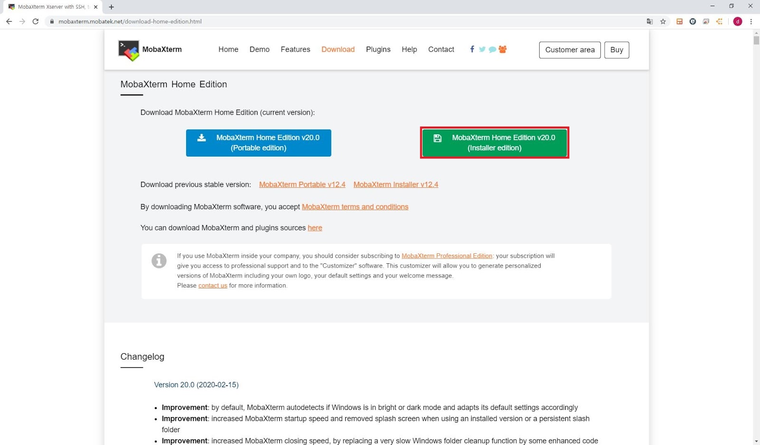
Task: Open MobaXterm Facebook page icon
Action: pos(472,49)
